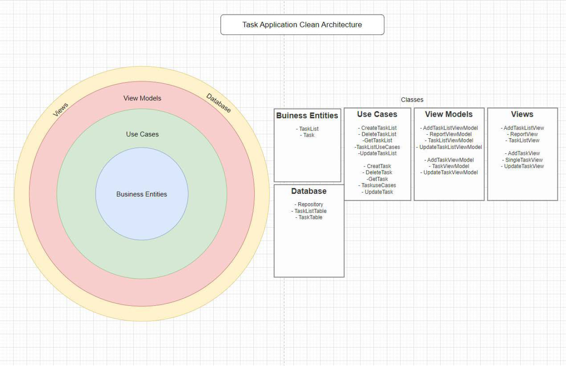This screenshot has width=566, height=370.
Task: Click the curved Views label on yellow ring
Action: (60, 109)
